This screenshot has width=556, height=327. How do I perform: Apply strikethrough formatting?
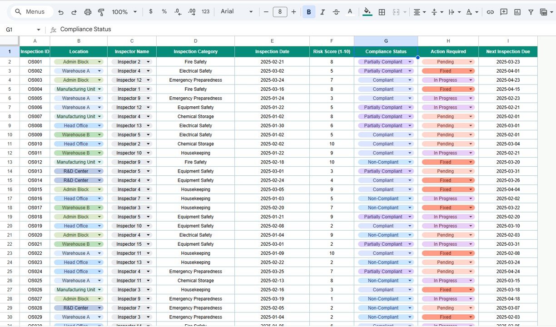pyautogui.click(x=336, y=11)
